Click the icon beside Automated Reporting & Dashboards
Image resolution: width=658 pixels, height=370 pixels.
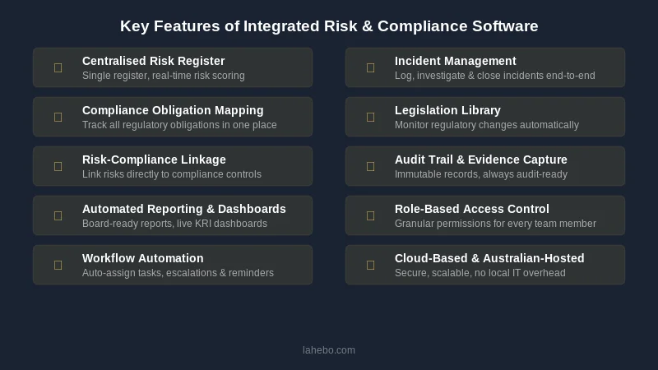tap(58, 215)
